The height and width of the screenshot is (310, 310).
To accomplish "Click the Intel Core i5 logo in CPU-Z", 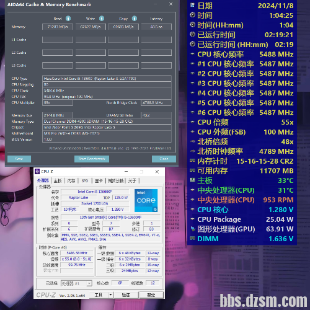I will (146, 200).
